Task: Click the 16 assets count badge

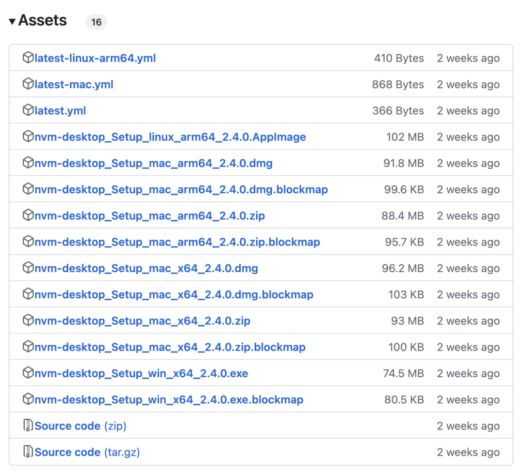Action: click(x=96, y=22)
